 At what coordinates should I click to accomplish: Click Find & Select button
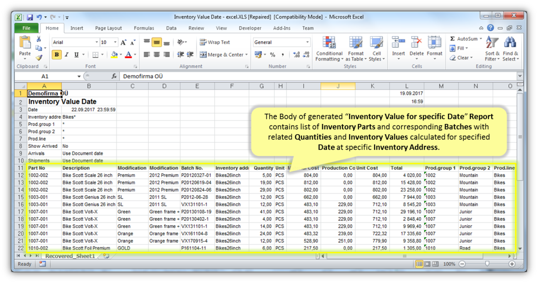tap(511, 49)
